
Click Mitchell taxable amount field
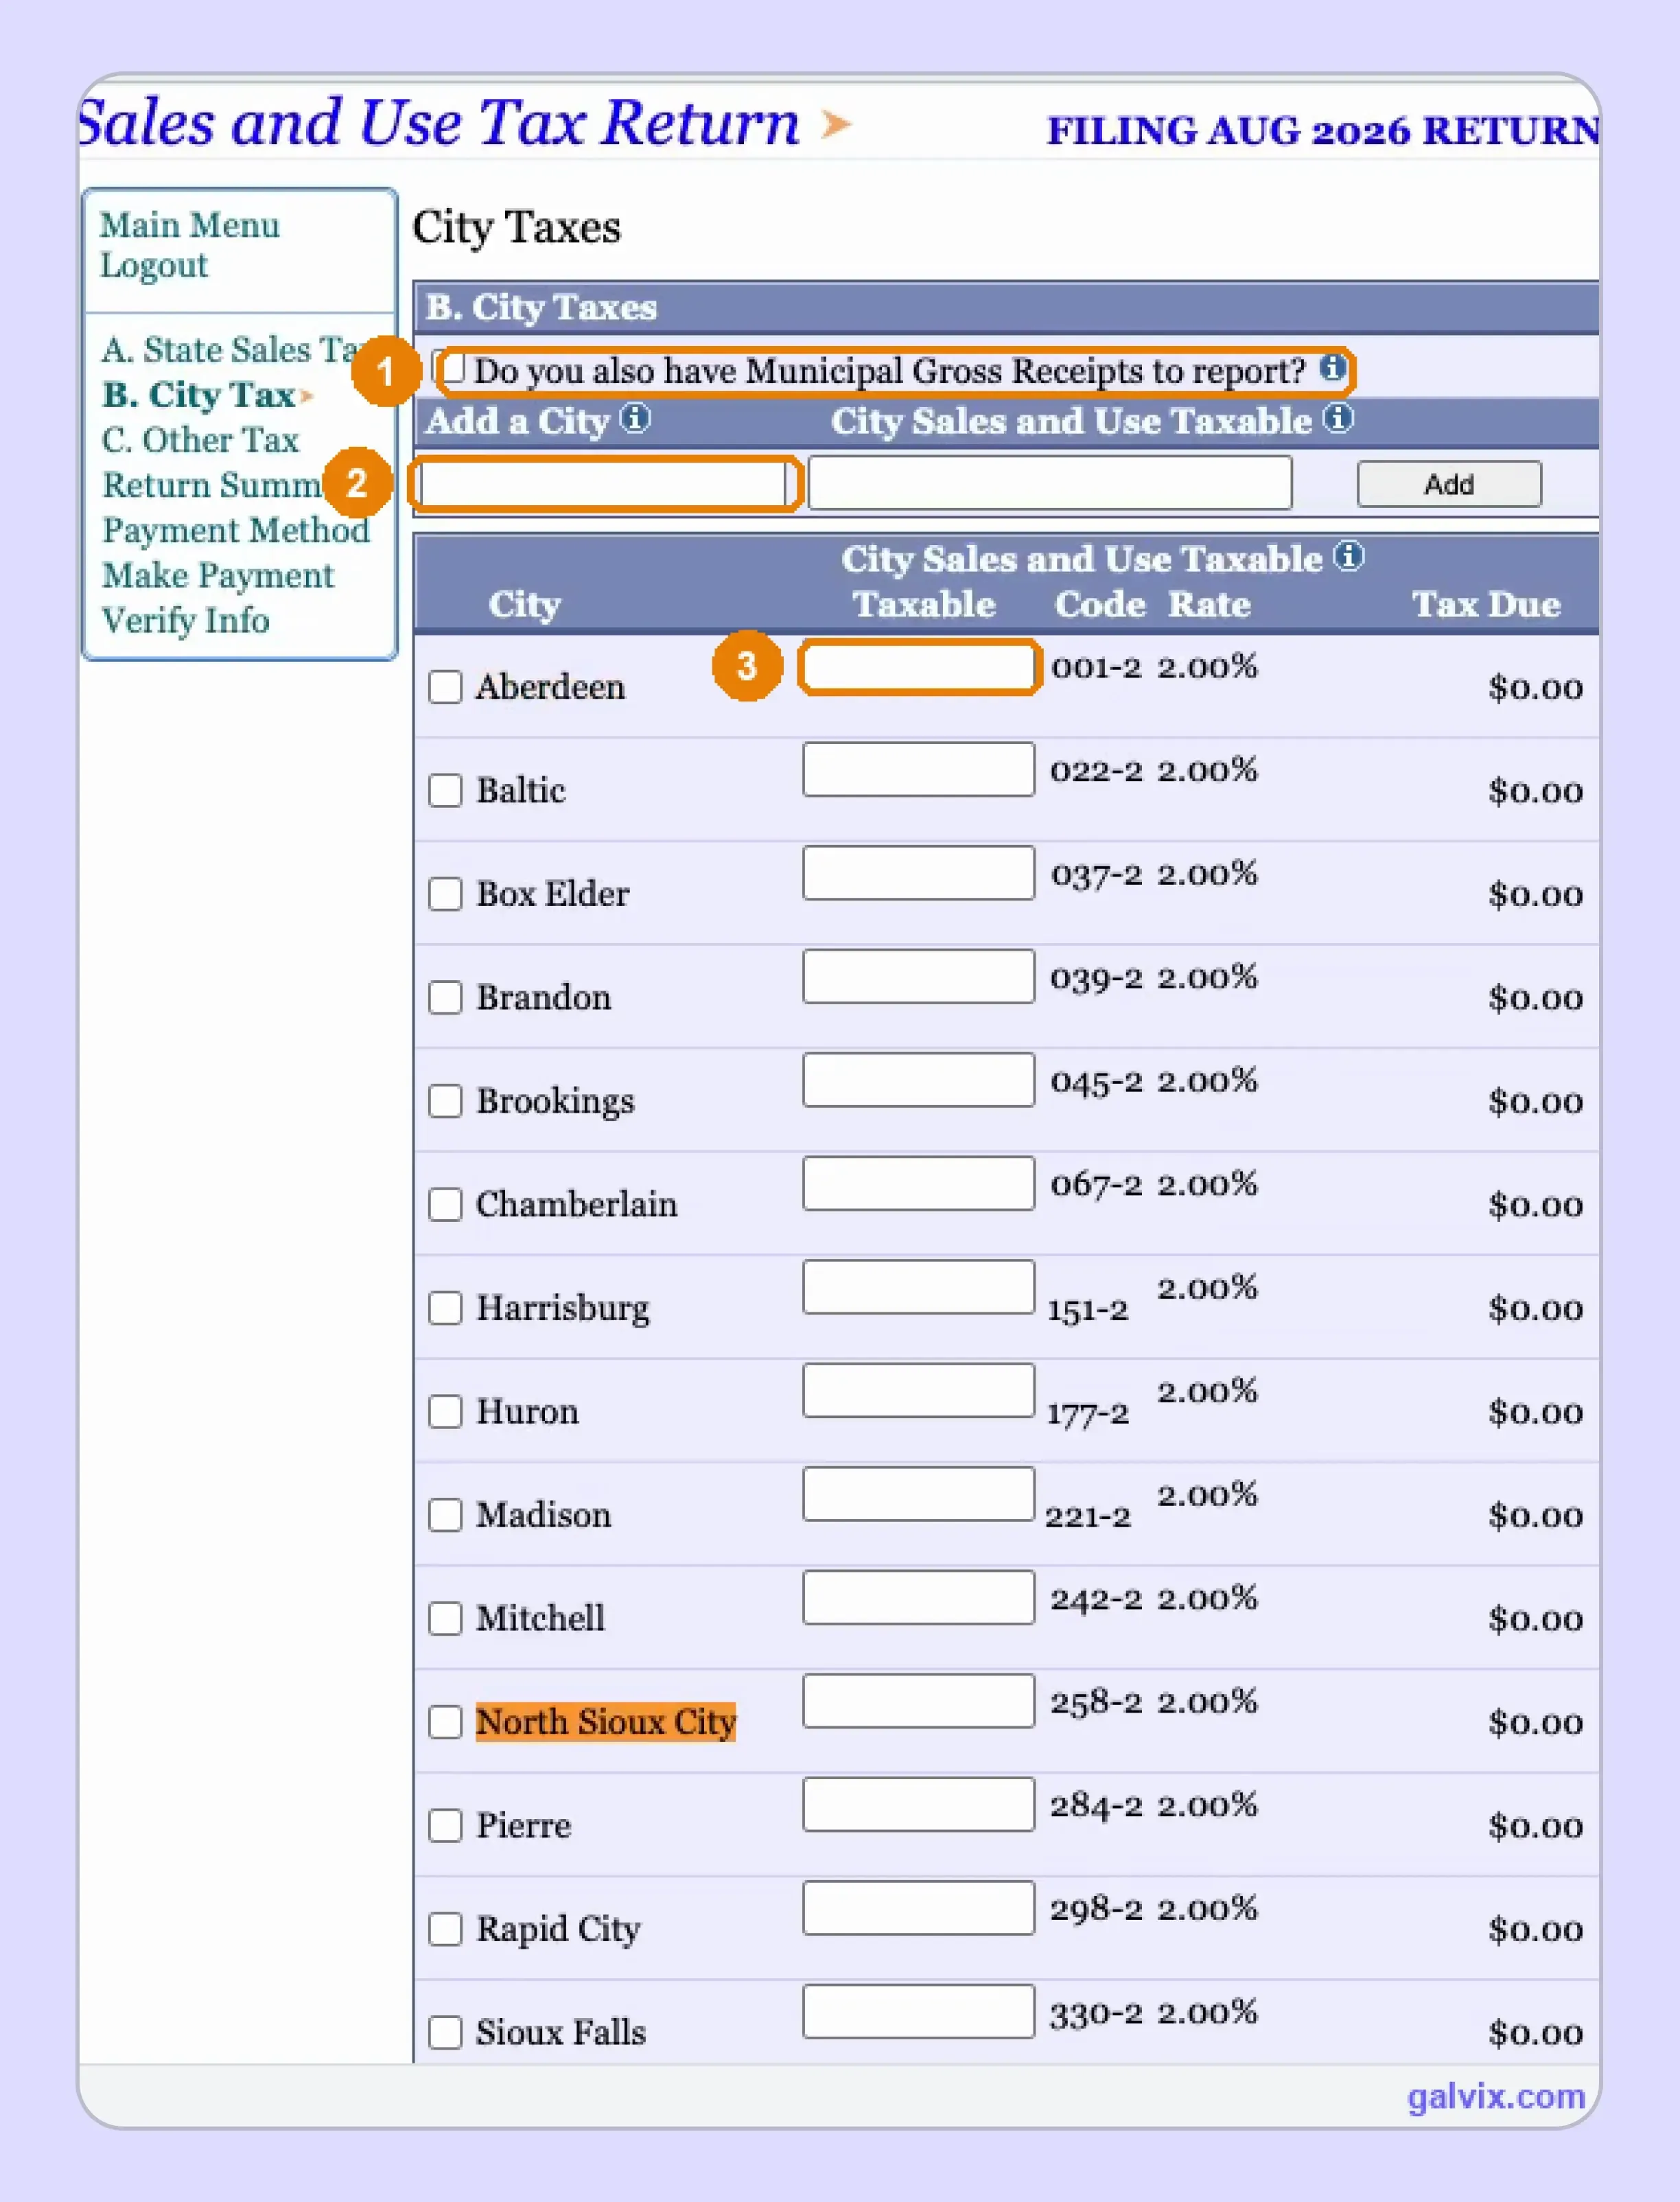[x=918, y=1597]
